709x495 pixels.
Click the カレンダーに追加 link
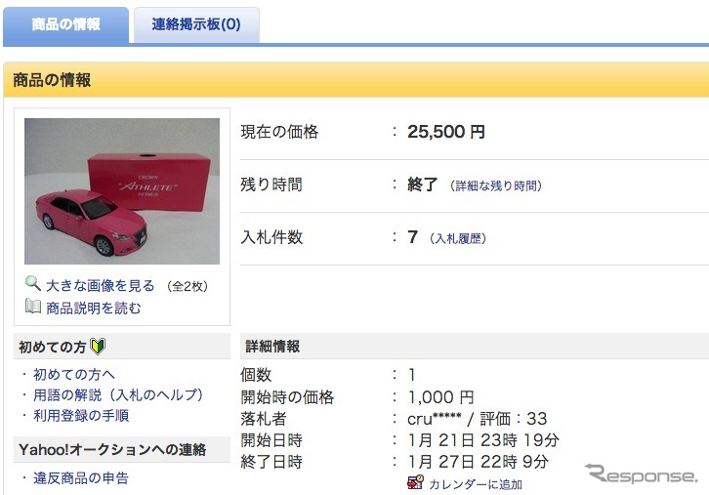476,484
